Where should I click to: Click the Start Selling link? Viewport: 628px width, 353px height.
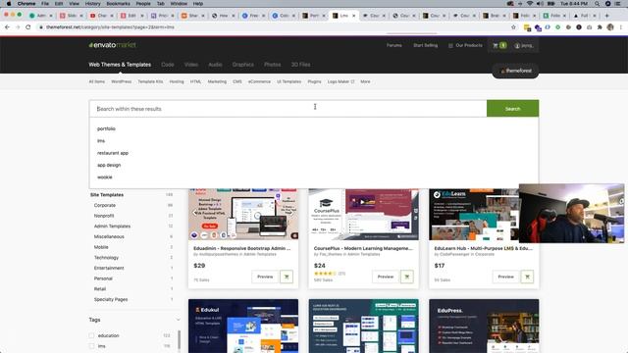click(425, 46)
